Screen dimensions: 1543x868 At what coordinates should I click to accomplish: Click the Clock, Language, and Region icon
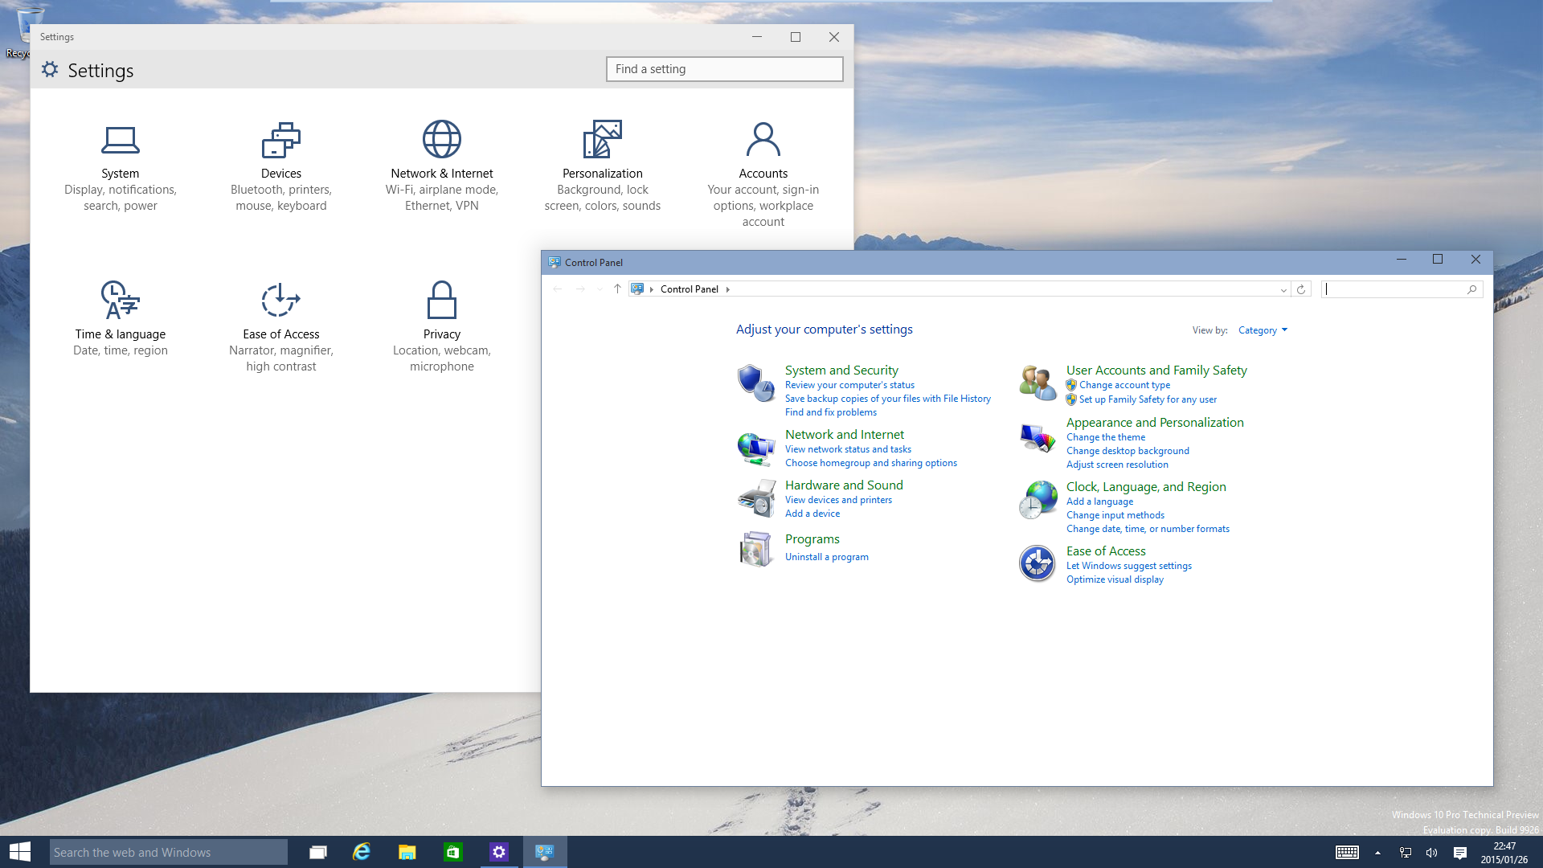pyautogui.click(x=1038, y=500)
